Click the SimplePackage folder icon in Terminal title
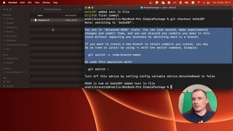Viewport: 233px width, 131px height. (x=142, y=7)
